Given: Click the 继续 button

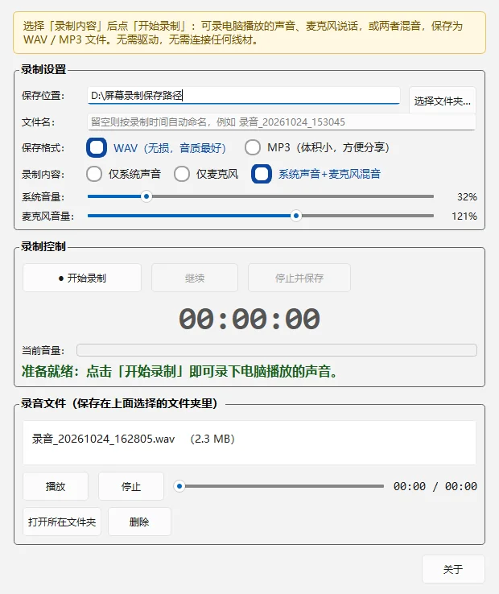Looking at the screenshot, I should pyautogui.click(x=195, y=278).
